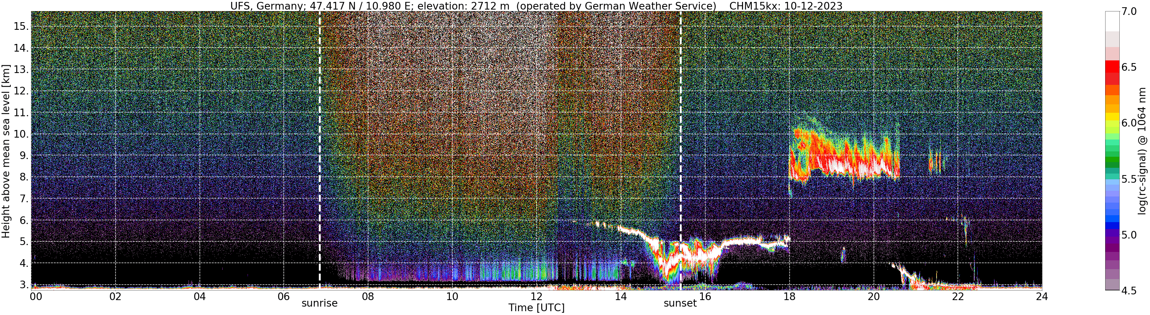Click the colorbar value '6.0'

pos(1129,123)
